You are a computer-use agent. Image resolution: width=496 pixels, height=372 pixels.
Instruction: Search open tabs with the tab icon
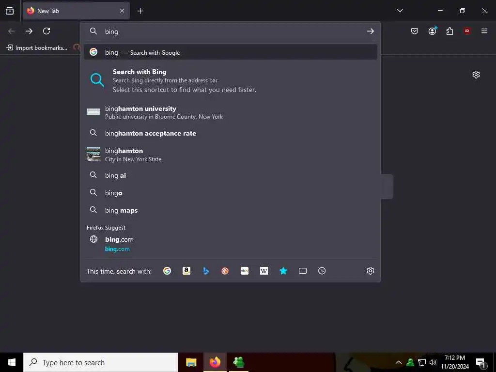(x=303, y=271)
